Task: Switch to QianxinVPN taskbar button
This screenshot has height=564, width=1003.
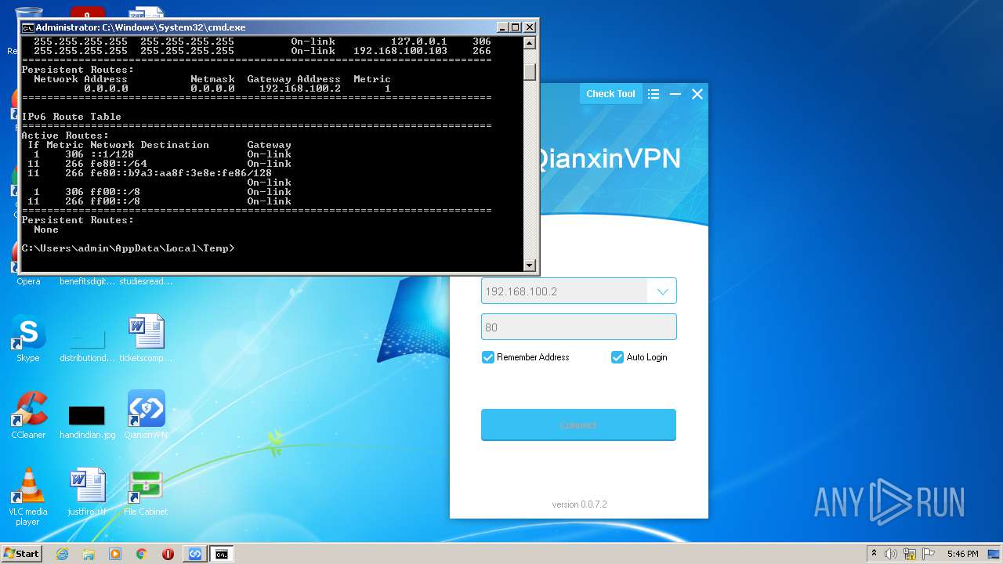Action: pyautogui.click(x=195, y=554)
